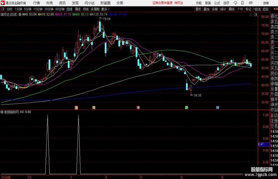Open the 财富圈 menu
This screenshot has width=278, height=179.
(105, 3)
